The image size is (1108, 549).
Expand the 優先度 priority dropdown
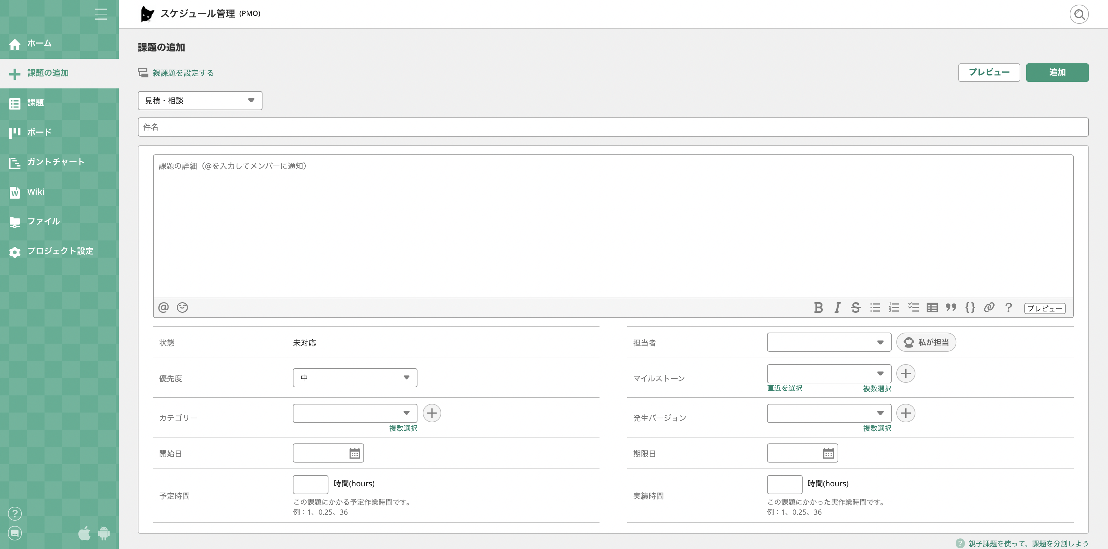click(354, 378)
